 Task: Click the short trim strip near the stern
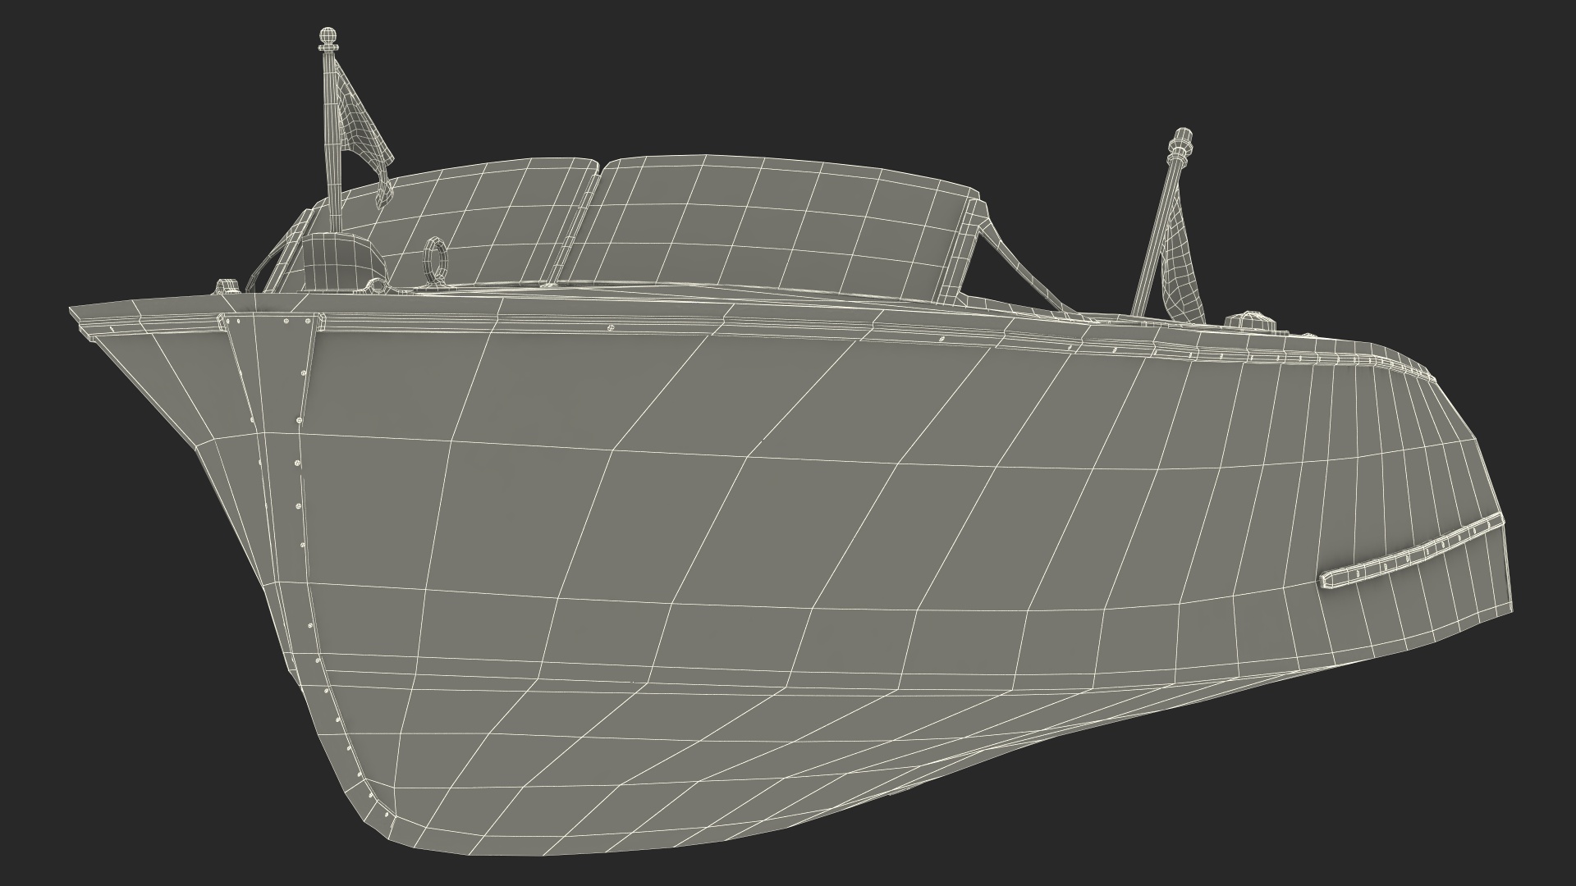(x=1410, y=551)
